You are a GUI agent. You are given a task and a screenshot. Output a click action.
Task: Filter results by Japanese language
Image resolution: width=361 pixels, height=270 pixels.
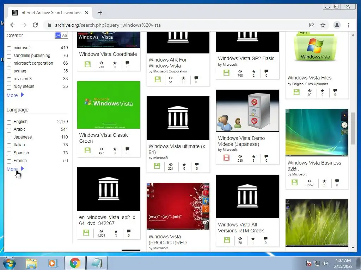(x=9, y=138)
